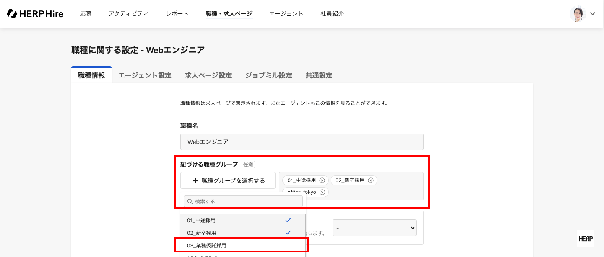The width and height of the screenshot is (604, 257).
Task: Remove the 02_新卒採用 tag
Action: pyautogui.click(x=371, y=180)
